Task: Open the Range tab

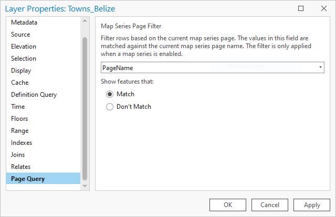Action: (19, 131)
